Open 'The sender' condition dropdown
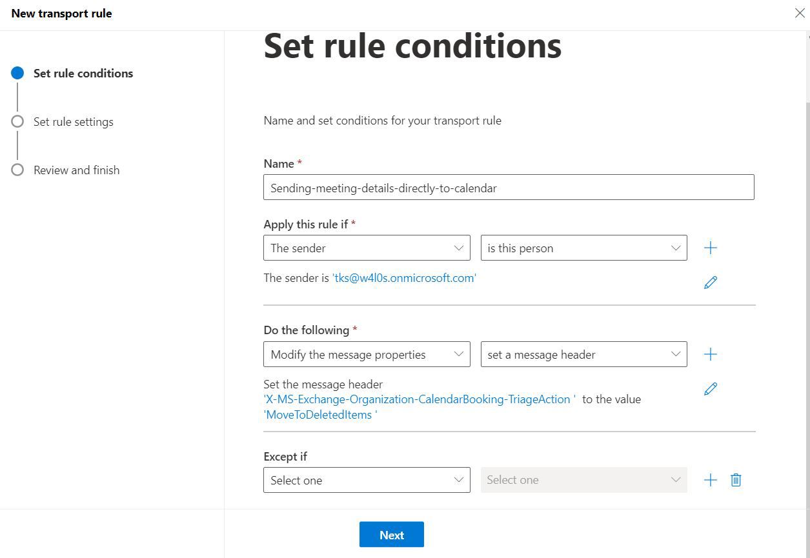Viewport: 810px width, 558px height. [367, 248]
